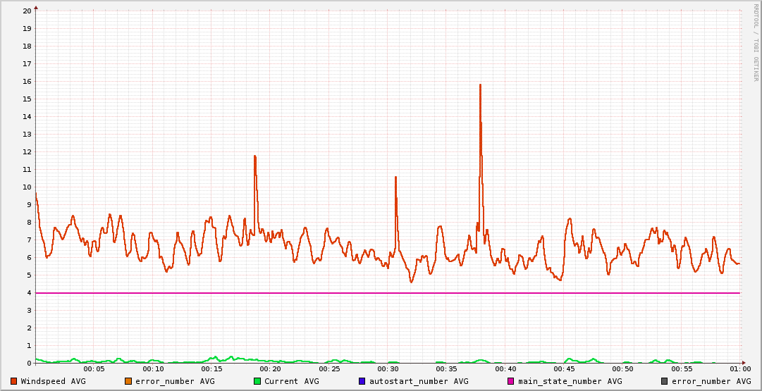The width and height of the screenshot is (762, 391).
Task: Click the y-axis value 0 at origin
Action: 29,363
